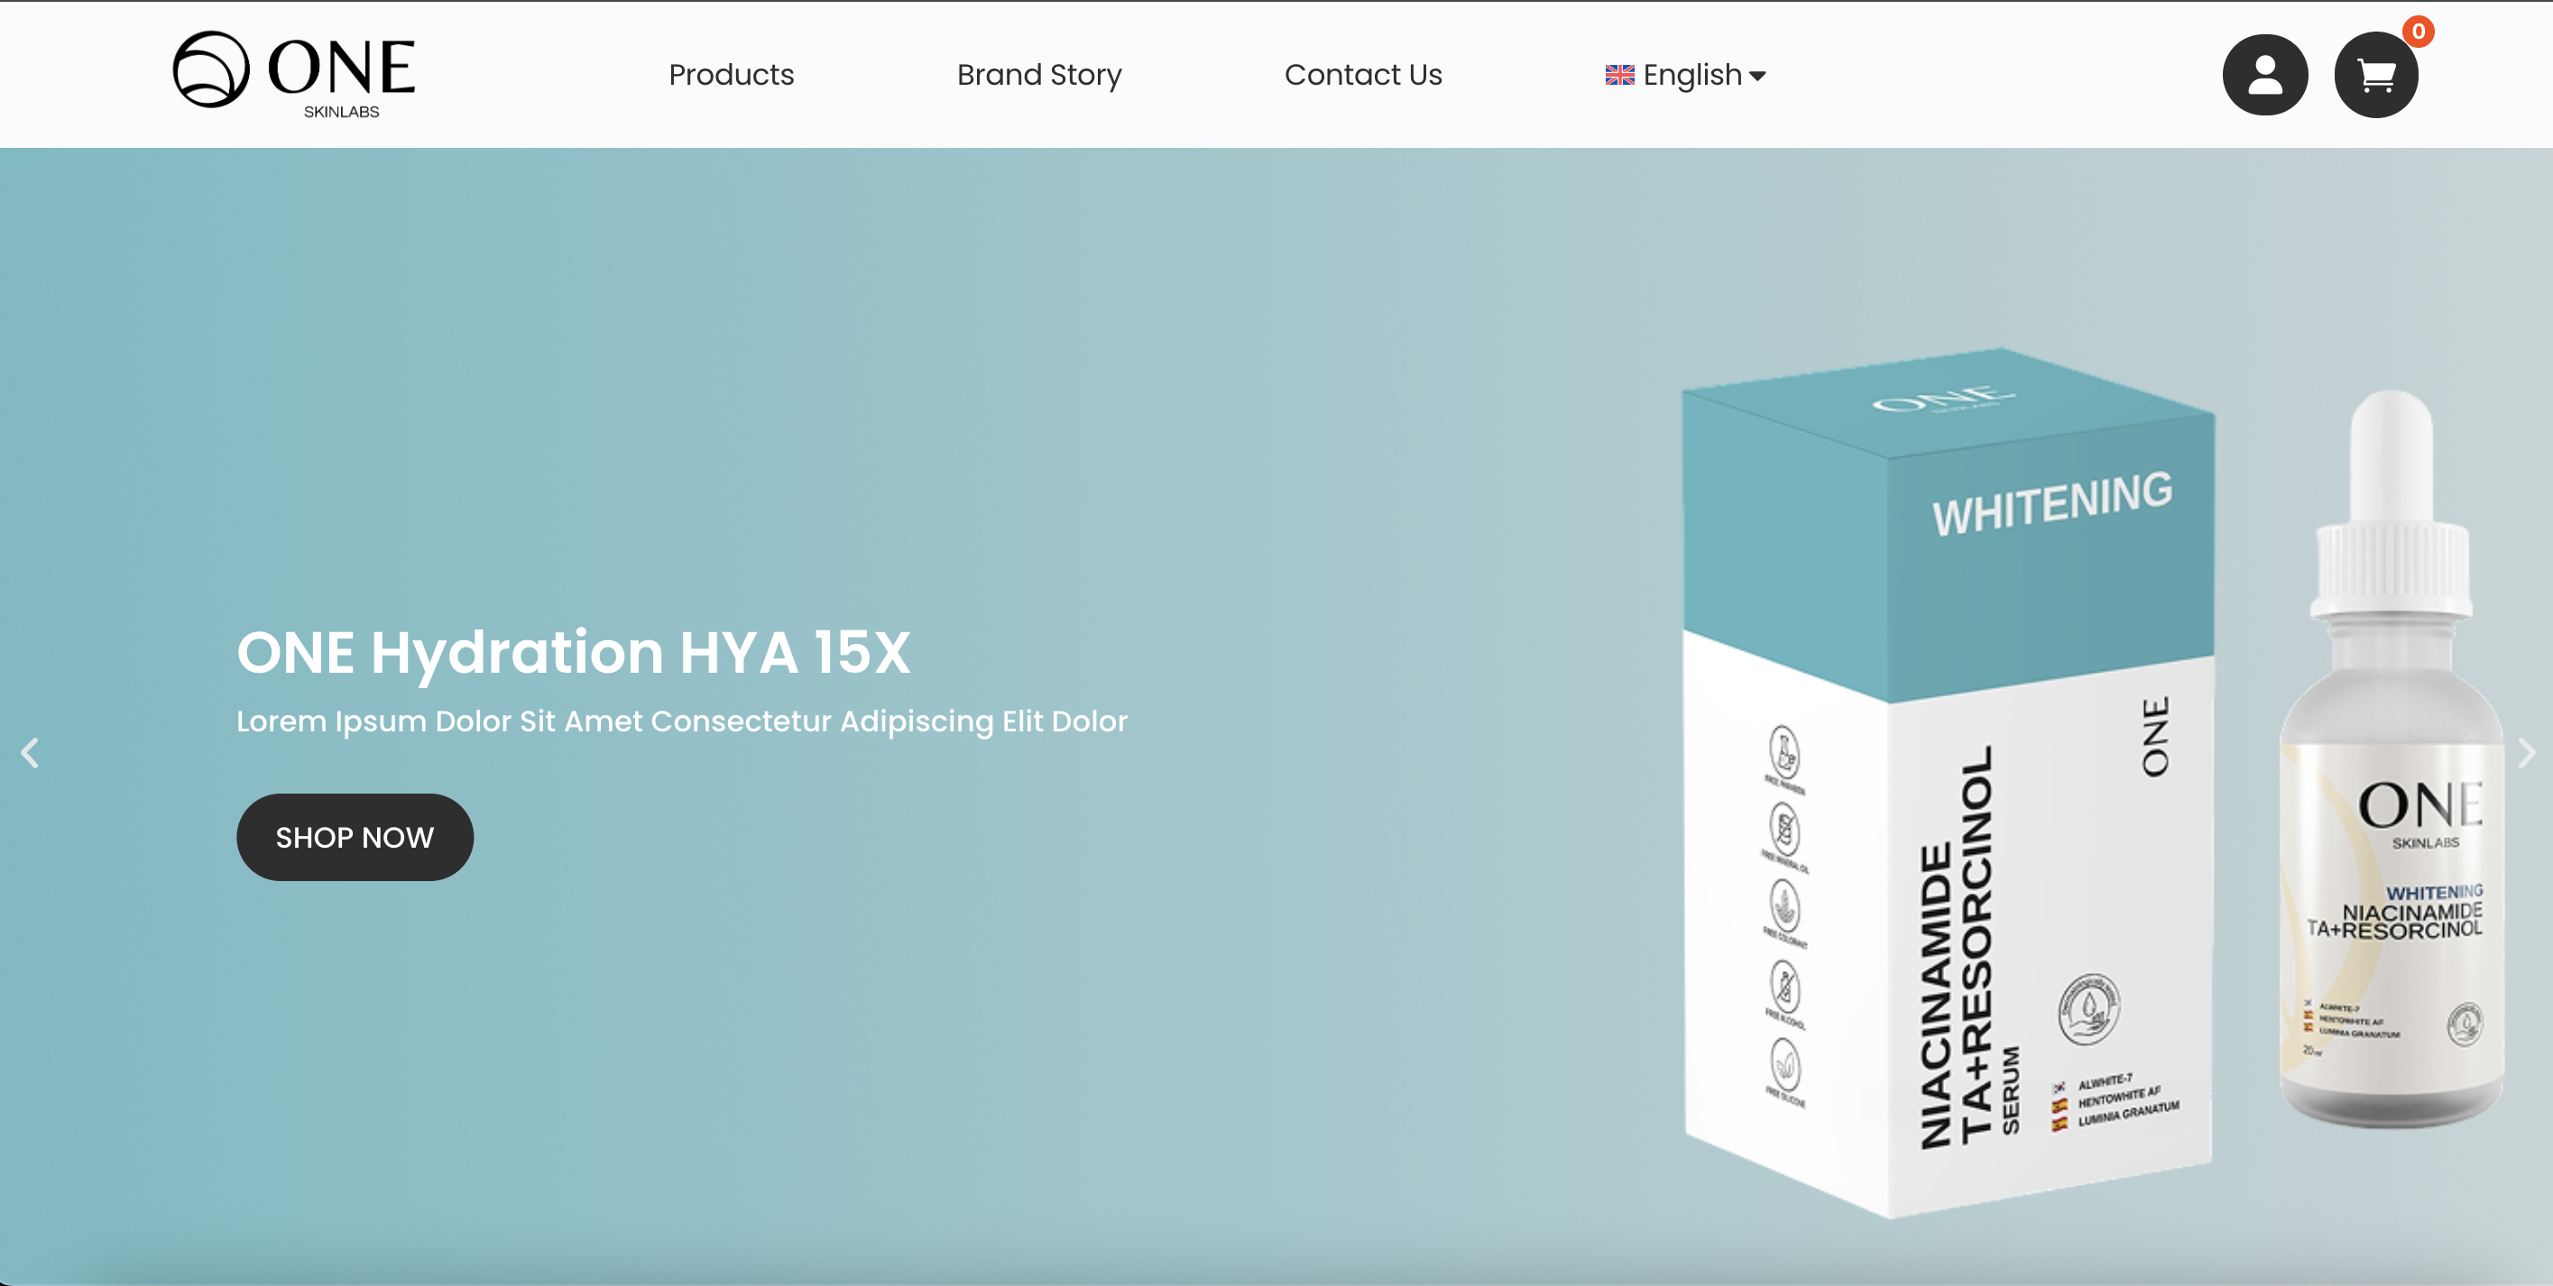Viewport: 2553px width, 1286px height.
Task: Click the caret arrow beside English
Action: (x=1758, y=77)
